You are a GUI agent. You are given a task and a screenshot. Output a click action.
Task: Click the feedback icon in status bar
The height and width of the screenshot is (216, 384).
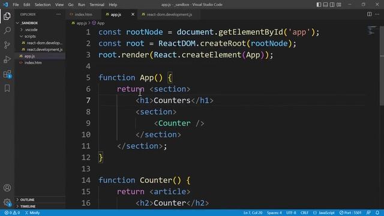[x=368, y=213]
